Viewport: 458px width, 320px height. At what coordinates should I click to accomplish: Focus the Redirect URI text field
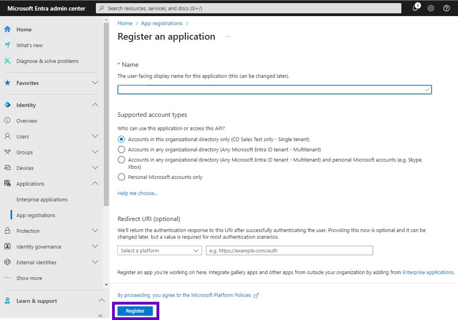[x=289, y=251]
